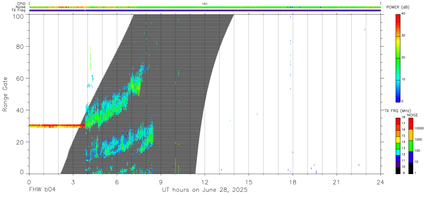Click the POWER gradient color bar
The height and width of the screenshot is (197, 428).
[398, 58]
